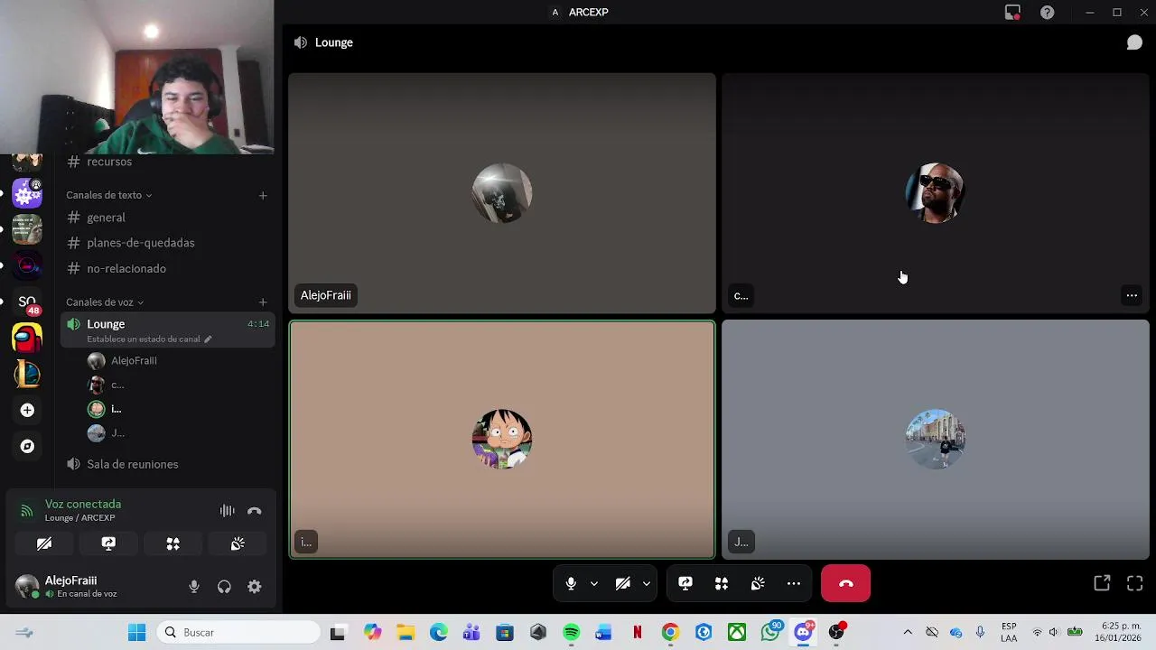Open soundboard in bottom call controls

[758, 584]
